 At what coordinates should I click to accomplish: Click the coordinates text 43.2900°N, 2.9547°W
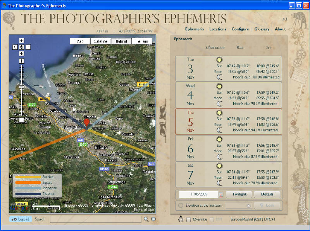tap(136, 31)
